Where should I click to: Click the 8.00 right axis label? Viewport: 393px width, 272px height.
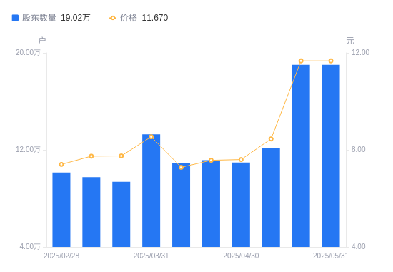pyautogui.click(x=358, y=149)
